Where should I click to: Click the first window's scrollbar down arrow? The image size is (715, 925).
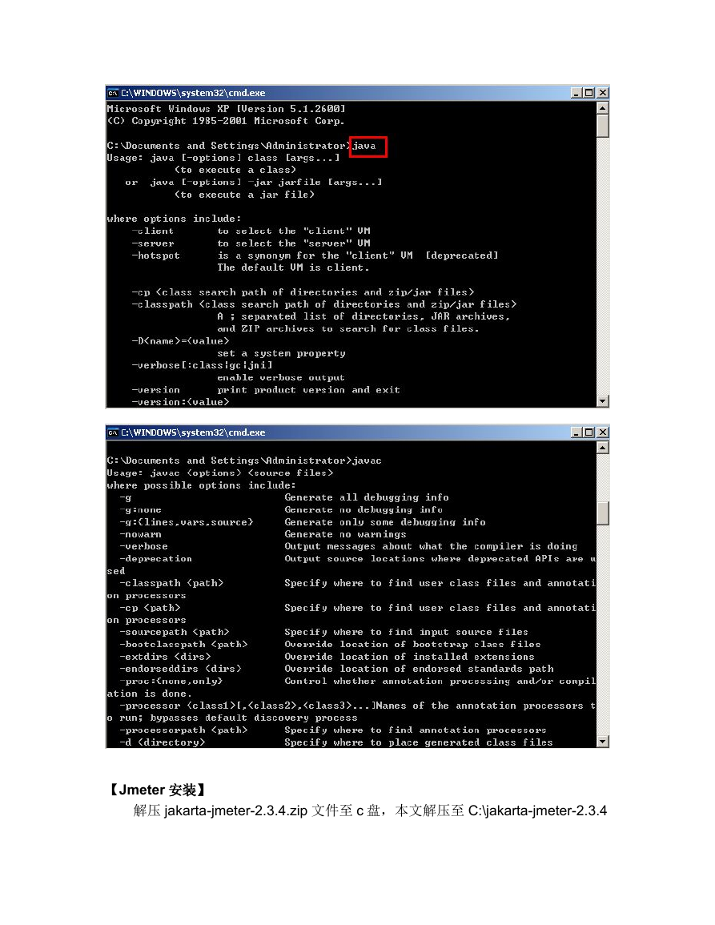602,401
